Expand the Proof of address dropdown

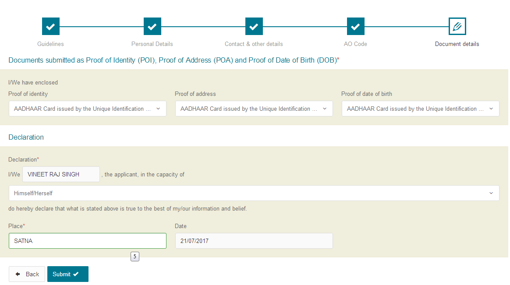pos(254,109)
